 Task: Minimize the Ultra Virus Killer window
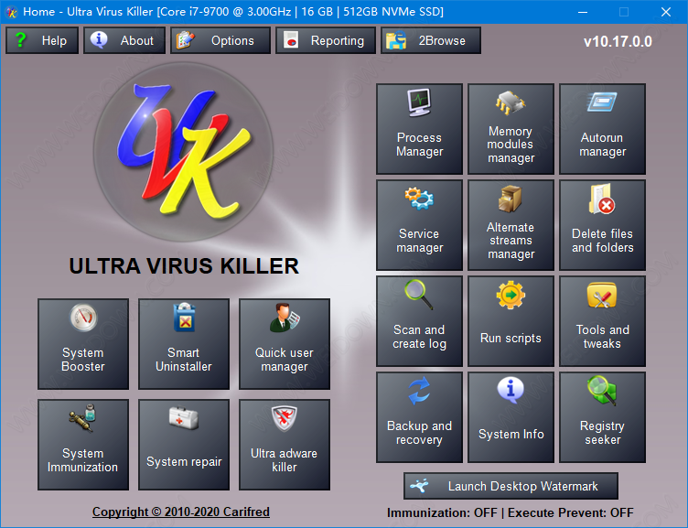coord(582,12)
